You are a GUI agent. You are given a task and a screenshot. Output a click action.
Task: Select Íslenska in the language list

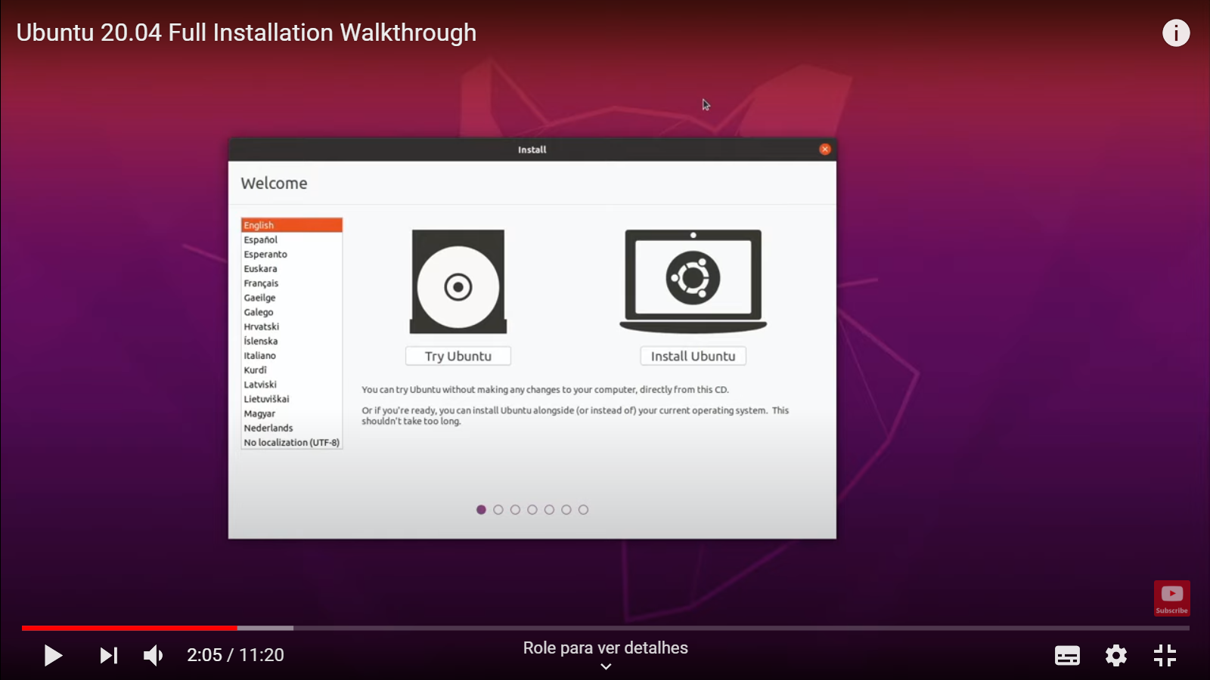pos(291,341)
